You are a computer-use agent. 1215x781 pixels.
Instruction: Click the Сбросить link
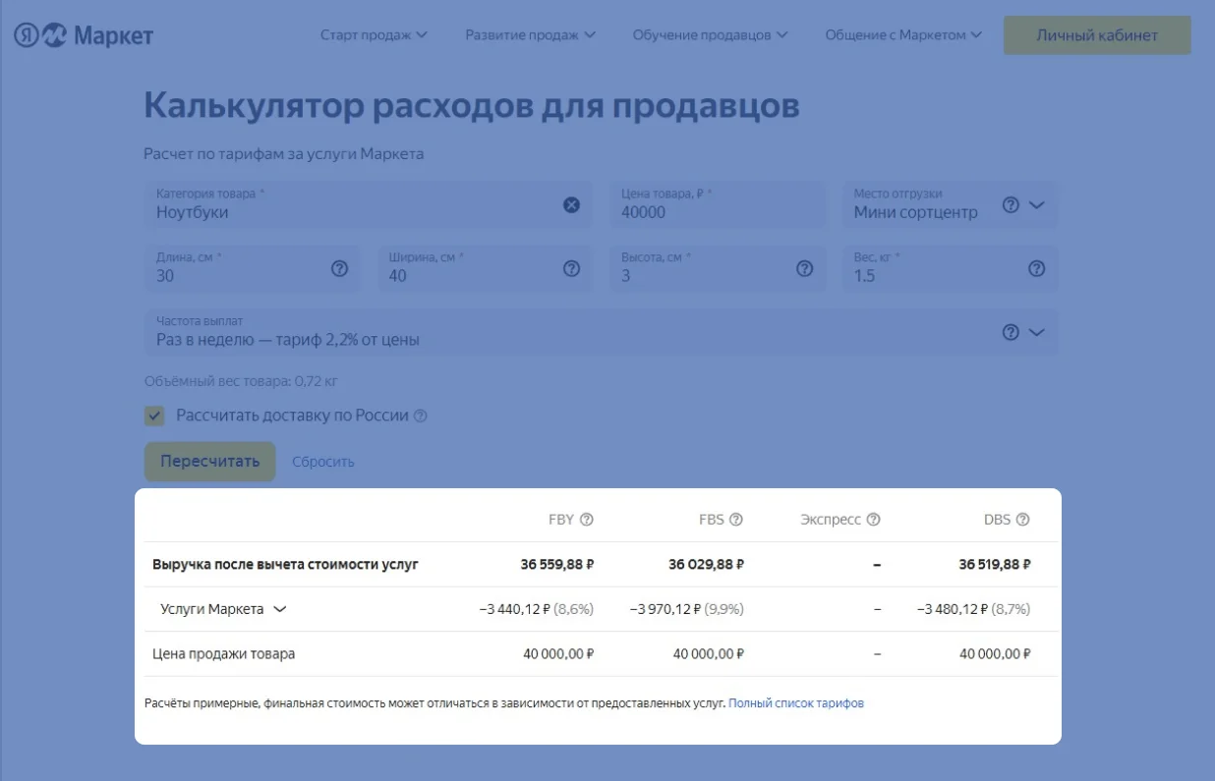point(322,462)
